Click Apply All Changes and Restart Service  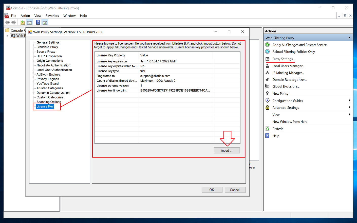coord(299,45)
